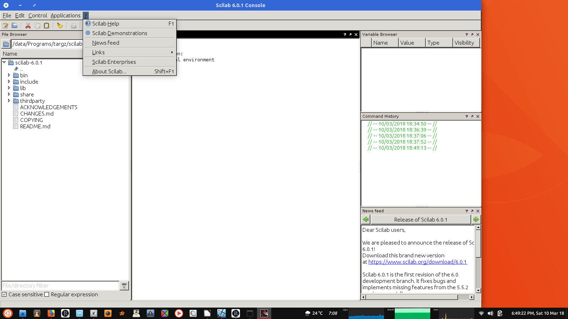Image resolution: width=568 pixels, height=319 pixels.
Task: Click the Type column header
Action: (439, 43)
